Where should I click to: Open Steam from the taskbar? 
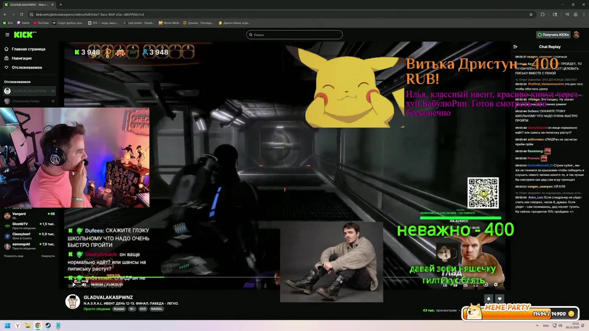click(x=48, y=326)
